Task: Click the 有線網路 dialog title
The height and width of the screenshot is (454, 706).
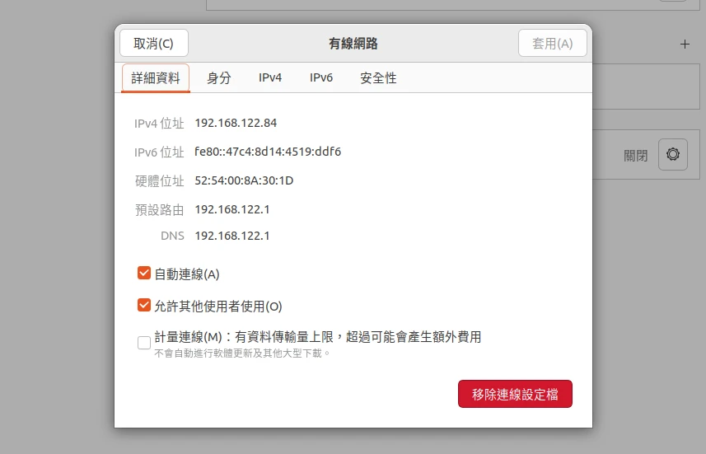Action: click(353, 44)
